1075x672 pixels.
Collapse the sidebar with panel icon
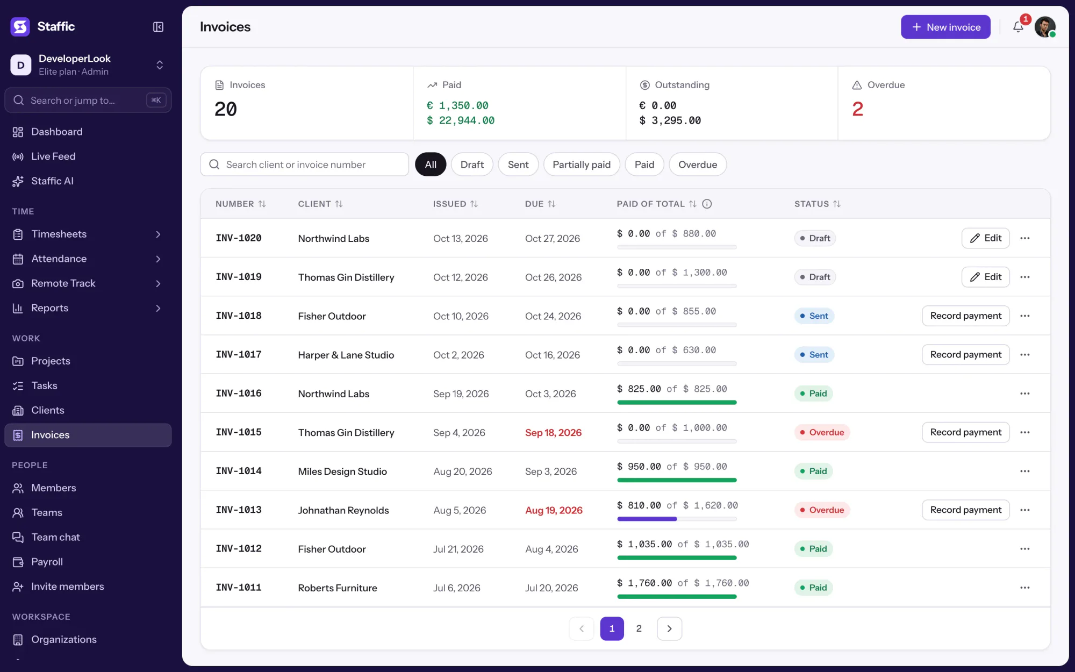point(158,27)
